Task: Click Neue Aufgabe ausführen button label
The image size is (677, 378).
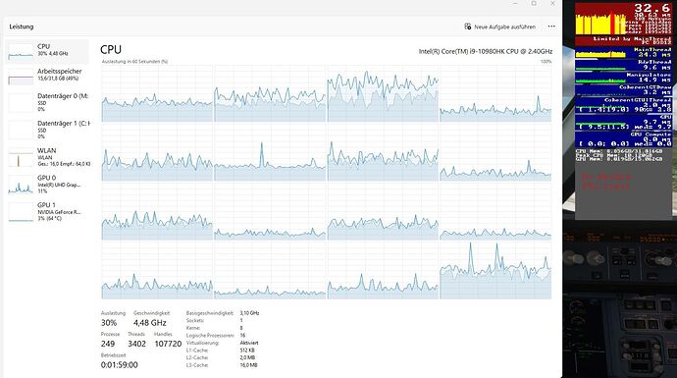Action: coord(504,27)
